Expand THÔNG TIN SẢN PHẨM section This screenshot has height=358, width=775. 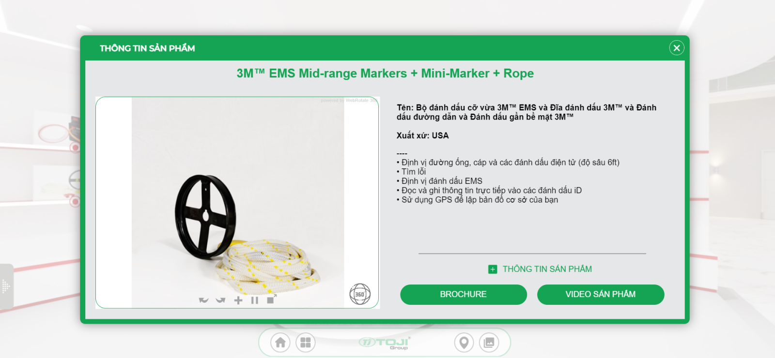click(x=547, y=269)
